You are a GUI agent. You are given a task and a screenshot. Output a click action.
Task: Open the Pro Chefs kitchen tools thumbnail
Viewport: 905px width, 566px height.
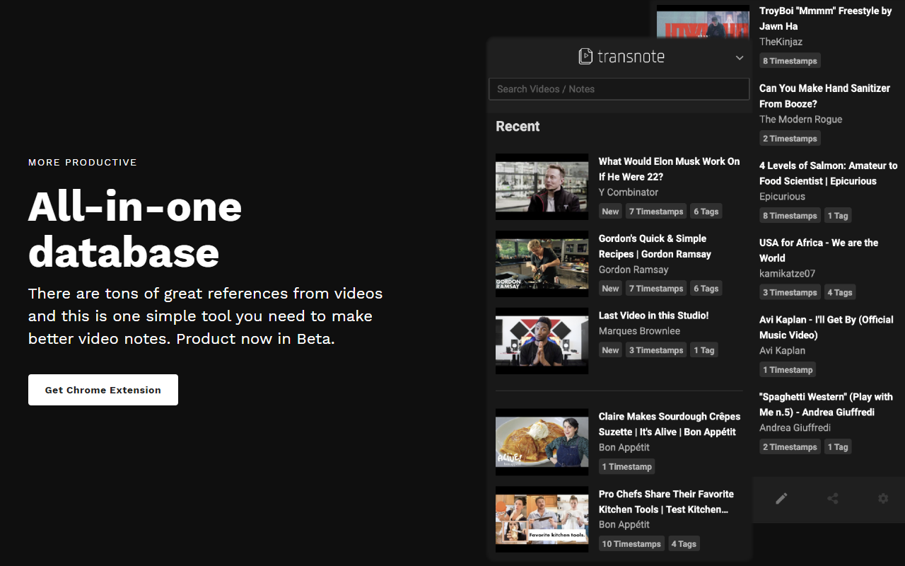pyautogui.click(x=542, y=519)
